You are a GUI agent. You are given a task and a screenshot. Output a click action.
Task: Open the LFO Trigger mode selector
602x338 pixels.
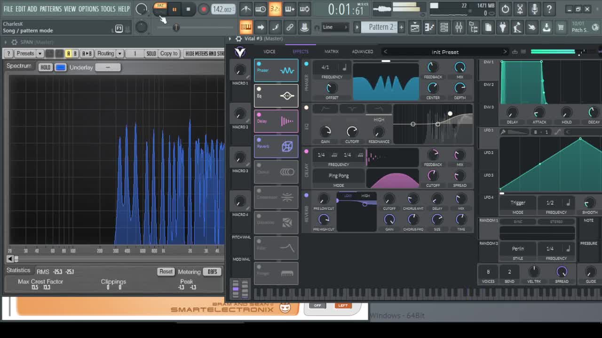(518, 203)
